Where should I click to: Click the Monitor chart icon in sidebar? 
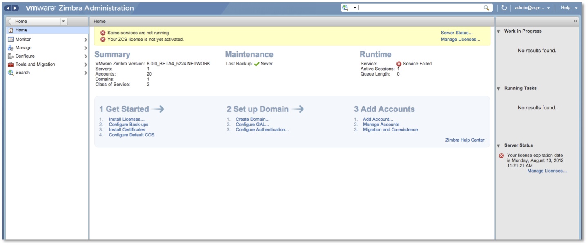tap(11, 40)
